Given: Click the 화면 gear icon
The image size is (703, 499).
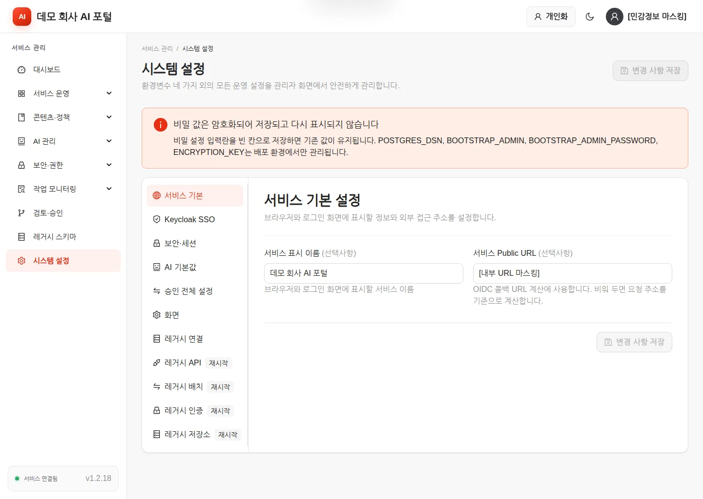Looking at the screenshot, I should 157,315.
